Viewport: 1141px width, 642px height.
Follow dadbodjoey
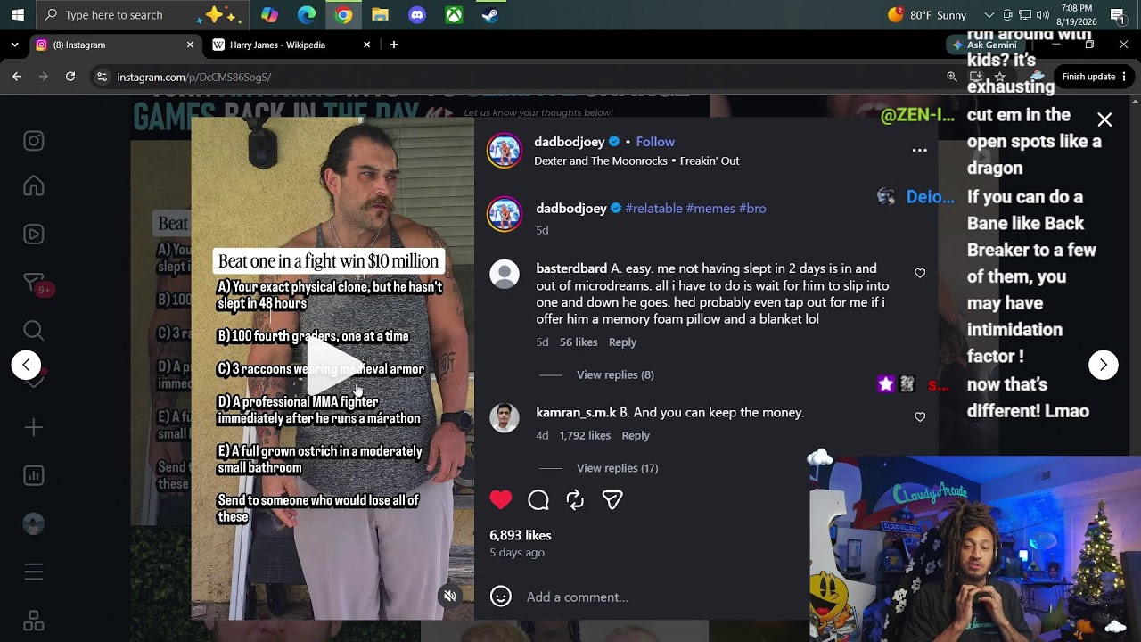click(x=655, y=142)
